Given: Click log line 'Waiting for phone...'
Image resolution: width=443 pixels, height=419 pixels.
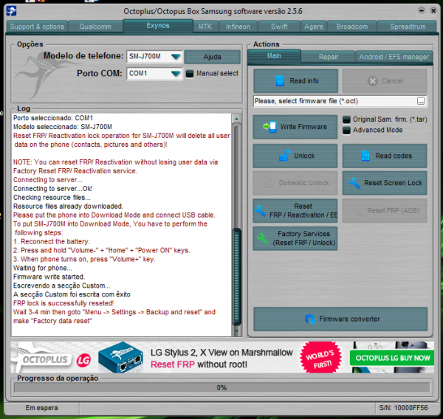Looking at the screenshot, I should pyautogui.click(x=43, y=268).
